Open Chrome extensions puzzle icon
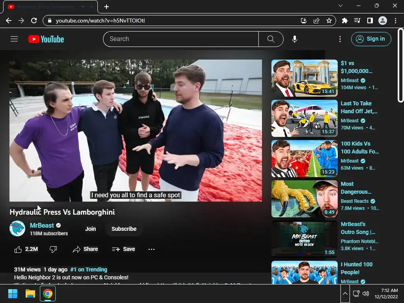The height and width of the screenshot is (303, 404). pyautogui.click(x=344, y=21)
